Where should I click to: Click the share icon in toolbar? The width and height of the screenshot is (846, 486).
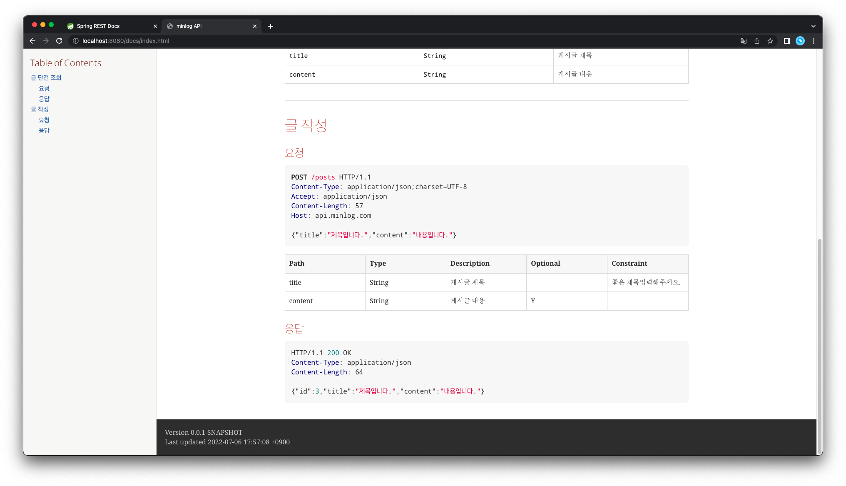pyautogui.click(x=757, y=41)
